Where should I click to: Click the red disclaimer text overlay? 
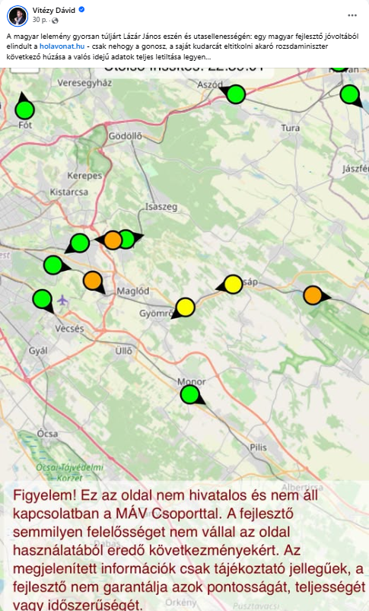[189, 549]
